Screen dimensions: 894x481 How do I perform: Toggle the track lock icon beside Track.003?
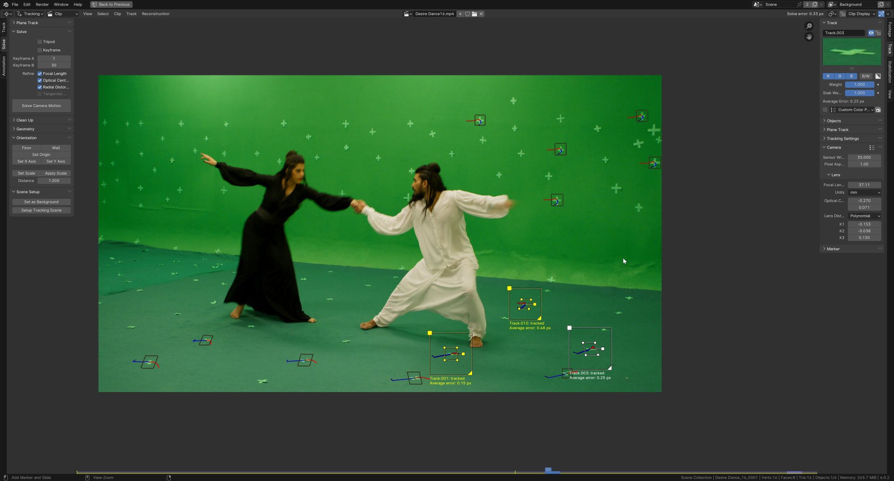(878, 33)
